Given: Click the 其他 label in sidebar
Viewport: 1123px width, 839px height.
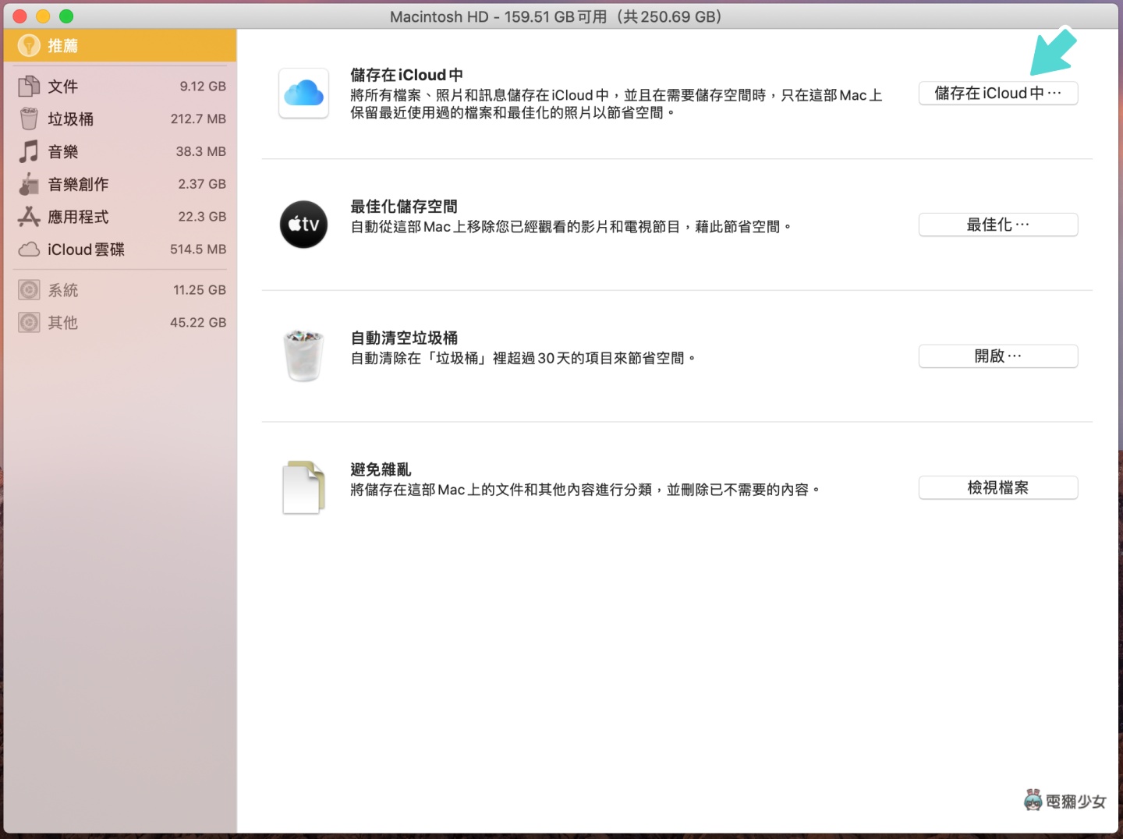Looking at the screenshot, I should click(62, 323).
